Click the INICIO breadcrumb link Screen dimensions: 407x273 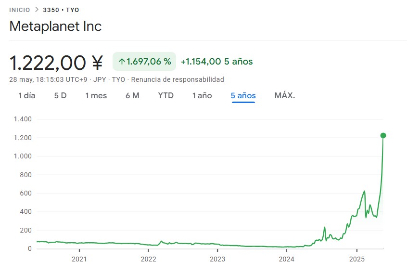click(19, 10)
